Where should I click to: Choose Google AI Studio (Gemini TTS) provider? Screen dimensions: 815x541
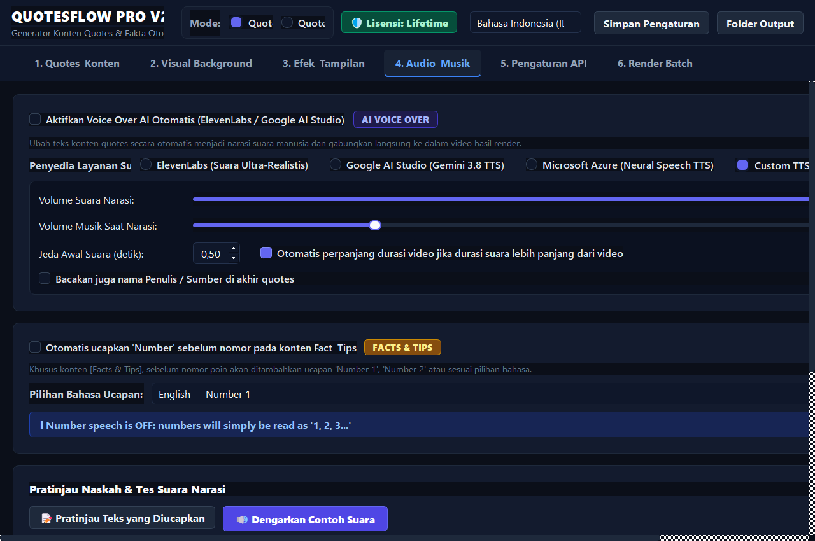[x=336, y=165]
